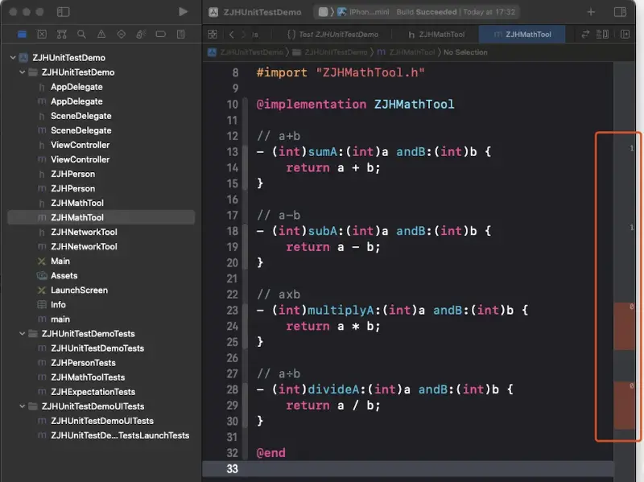The height and width of the screenshot is (482, 644).
Task: Toggle the left navigator sidebar
Action: click(64, 12)
